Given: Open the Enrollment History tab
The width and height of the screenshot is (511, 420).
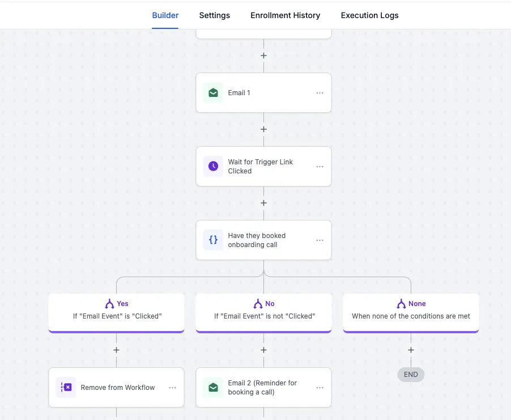Looking at the screenshot, I should [285, 15].
